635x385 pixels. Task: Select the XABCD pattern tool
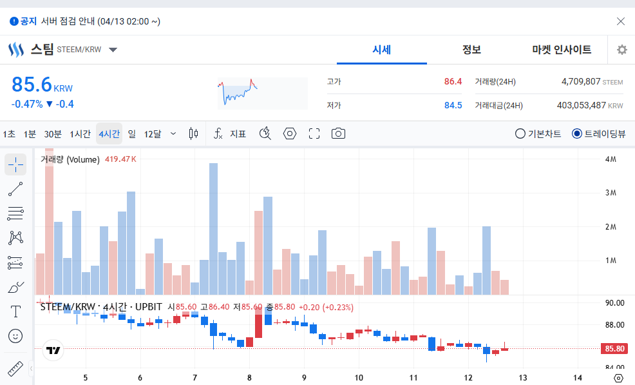point(15,238)
